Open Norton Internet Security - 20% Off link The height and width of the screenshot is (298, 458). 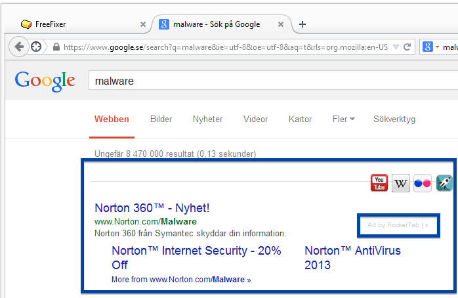click(196, 258)
